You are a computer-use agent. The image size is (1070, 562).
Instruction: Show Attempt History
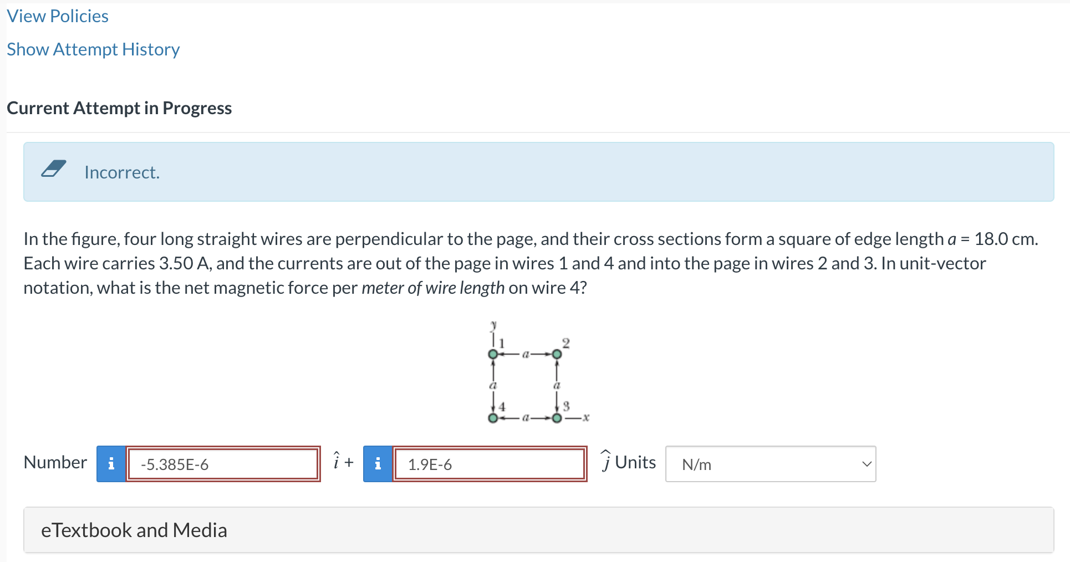[x=93, y=49]
